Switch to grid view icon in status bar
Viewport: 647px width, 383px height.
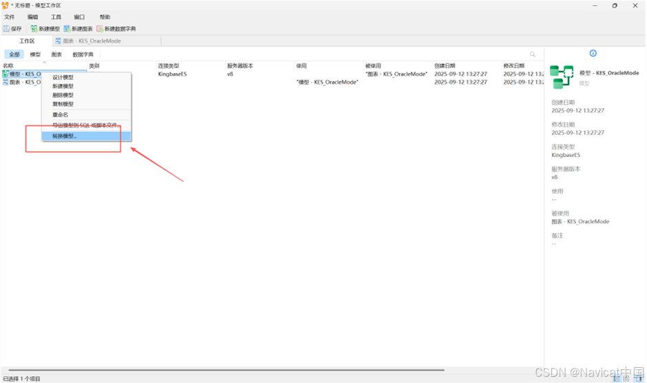click(x=626, y=378)
